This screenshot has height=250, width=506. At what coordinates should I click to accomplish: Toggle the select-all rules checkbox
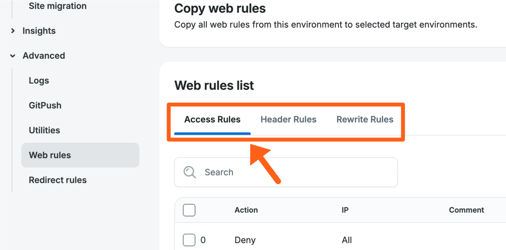pos(189,210)
